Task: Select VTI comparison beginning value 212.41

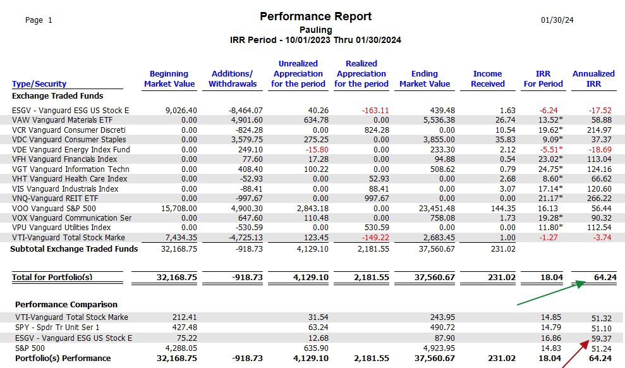Action: (185, 317)
